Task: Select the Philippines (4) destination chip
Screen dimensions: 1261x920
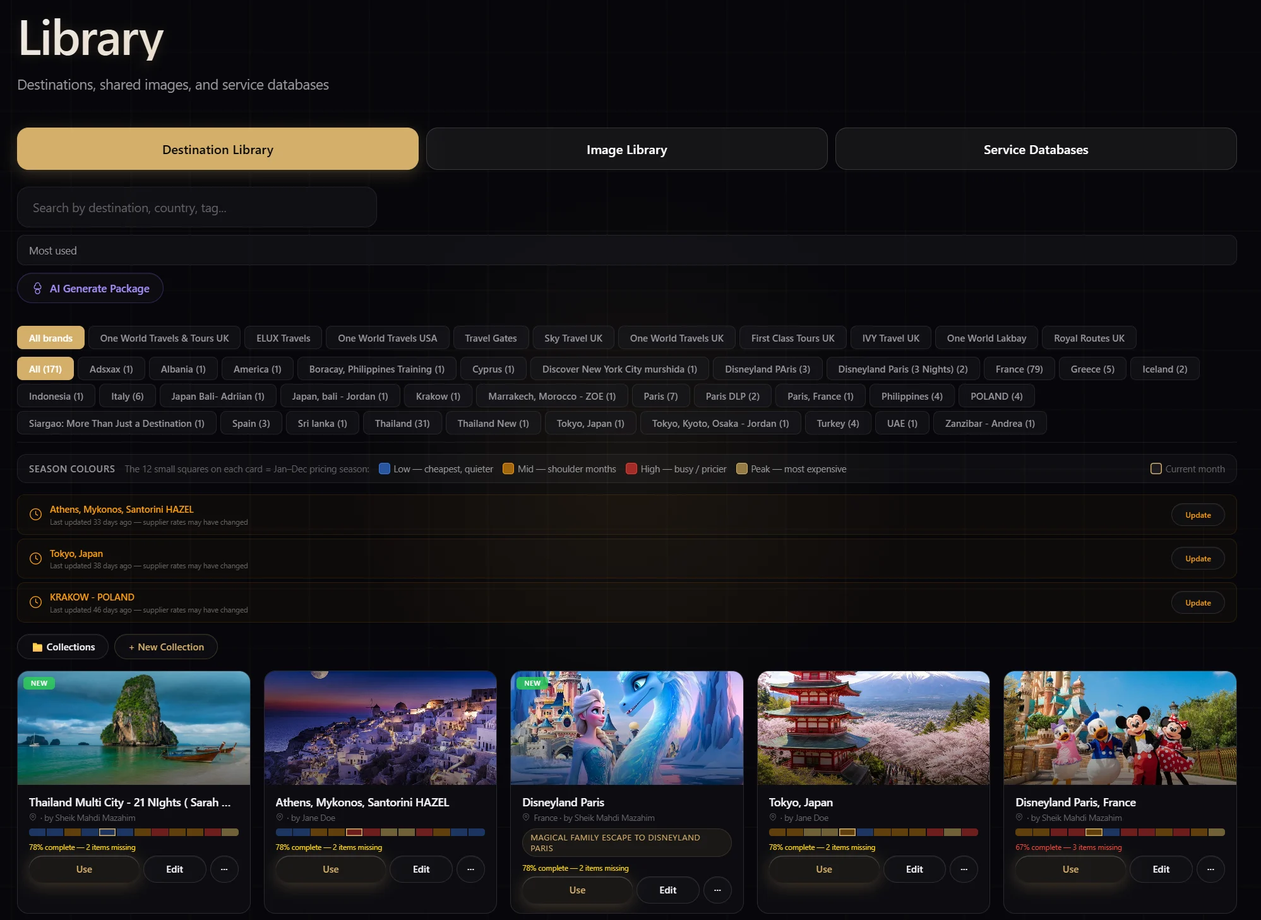Action: pos(912,396)
